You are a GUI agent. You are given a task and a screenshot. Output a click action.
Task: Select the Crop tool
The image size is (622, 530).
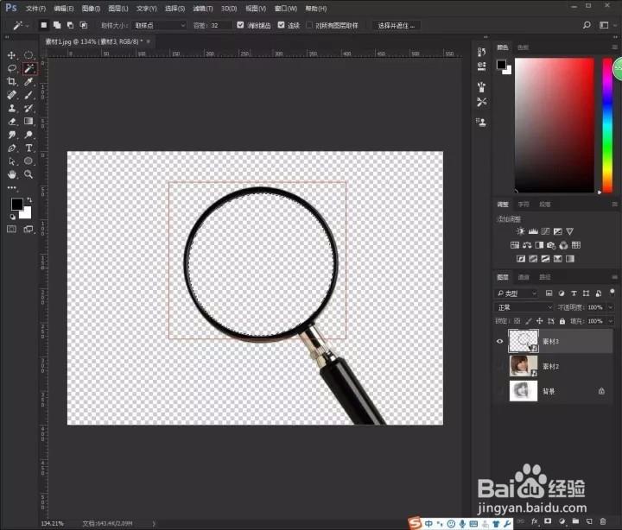tap(12, 82)
